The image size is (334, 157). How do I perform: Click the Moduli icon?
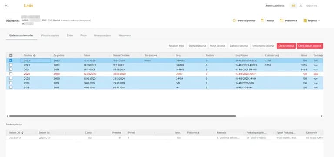coord(263,20)
